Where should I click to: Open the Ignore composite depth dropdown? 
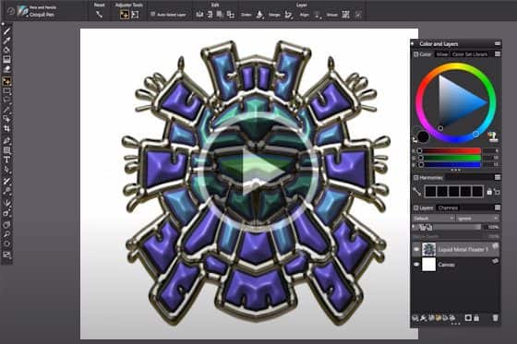(478, 219)
